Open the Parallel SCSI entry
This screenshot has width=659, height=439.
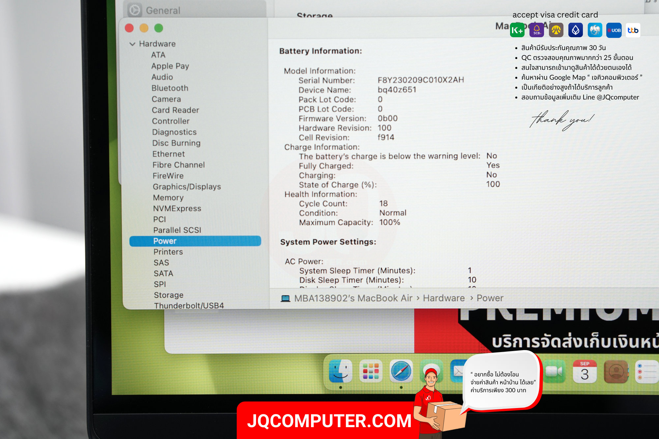(x=177, y=230)
